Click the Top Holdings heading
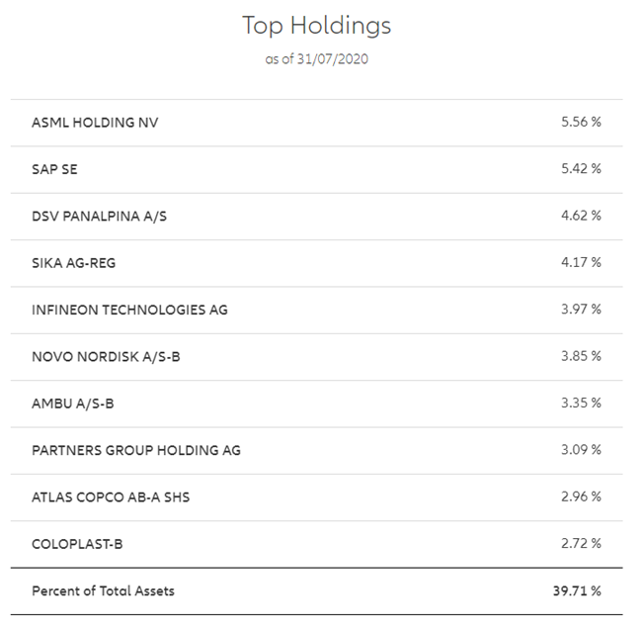644x631 pixels. (x=316, y=26)
